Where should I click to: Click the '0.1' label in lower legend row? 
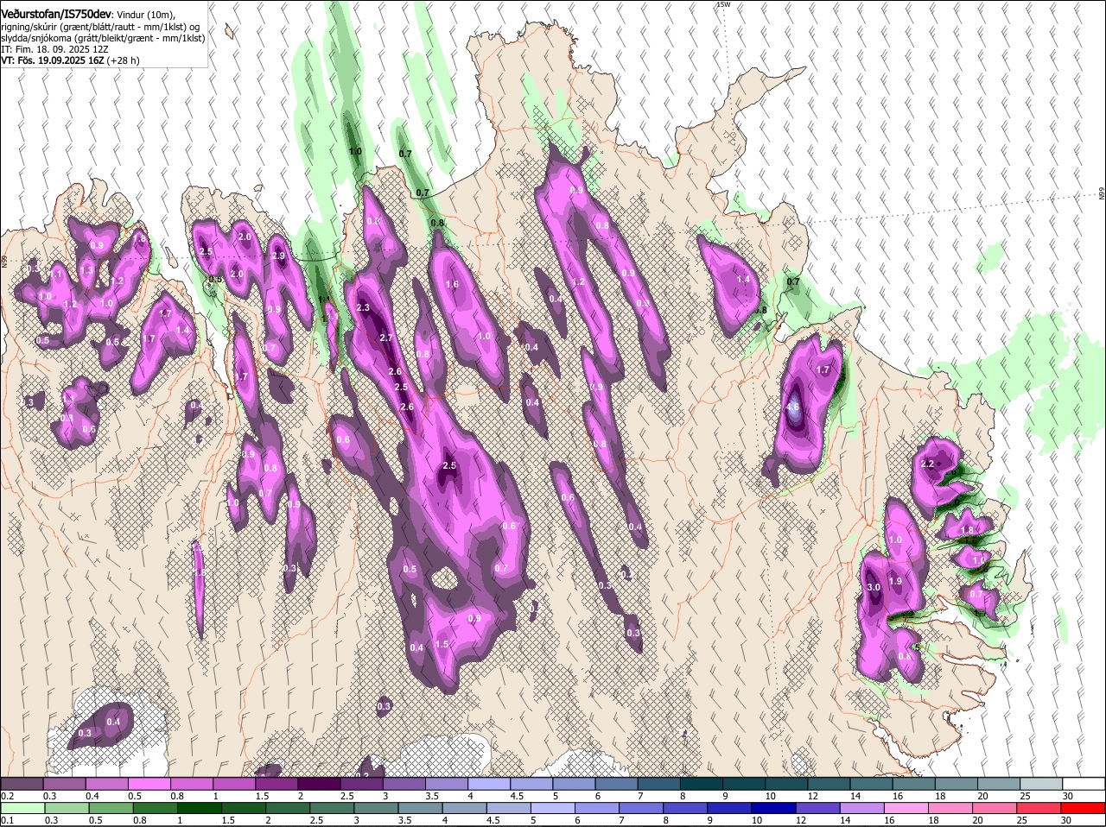pos(8,821)
